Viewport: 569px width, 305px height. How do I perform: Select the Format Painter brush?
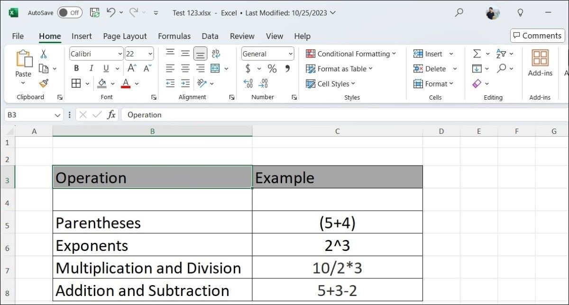click(44, 83)
